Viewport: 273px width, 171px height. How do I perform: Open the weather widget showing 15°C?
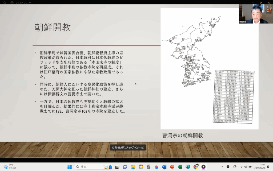pos(9,167)
